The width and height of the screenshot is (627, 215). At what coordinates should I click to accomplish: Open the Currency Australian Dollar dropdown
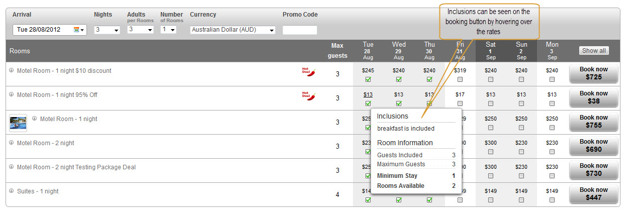tap(233, 30)
